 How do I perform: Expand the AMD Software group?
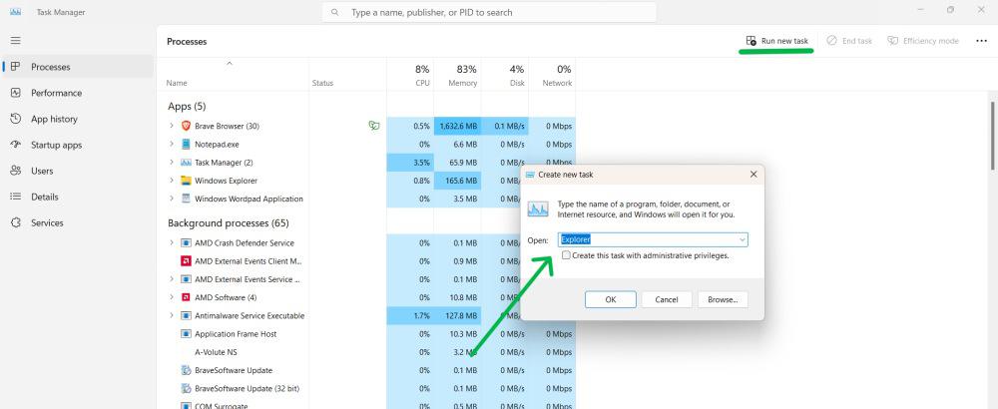click(x=172, y=297)
